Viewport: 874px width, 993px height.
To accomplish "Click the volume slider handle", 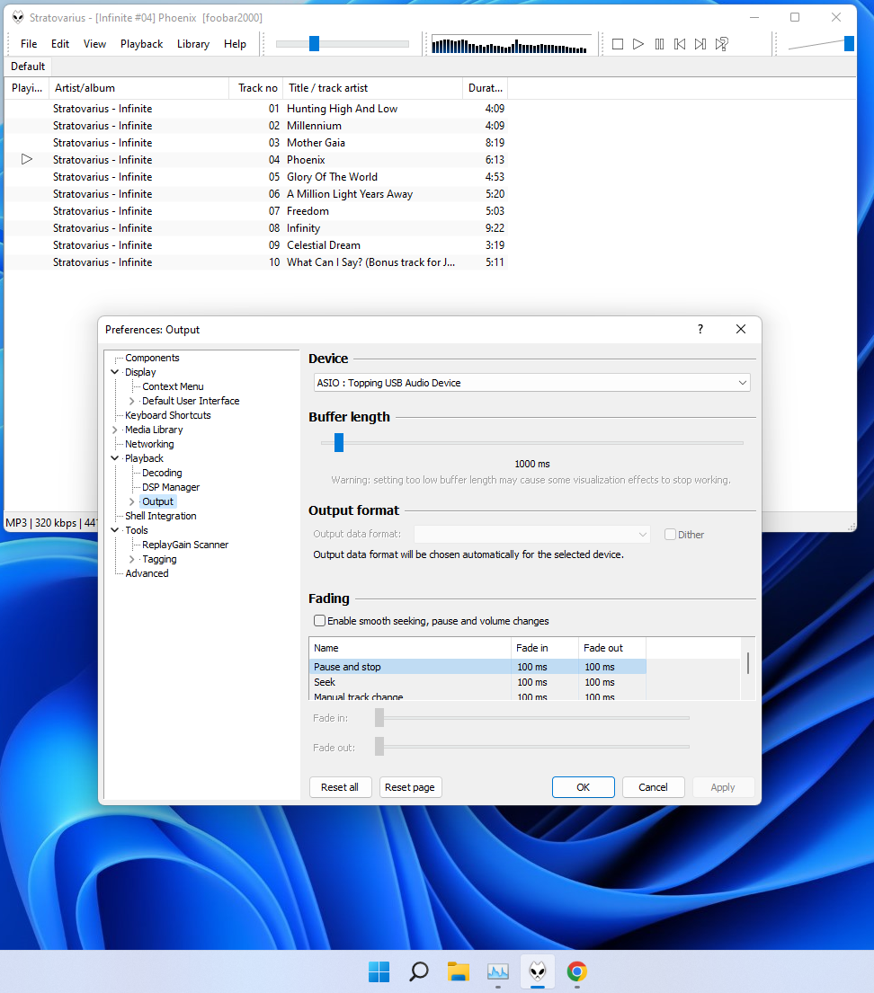I will pos(850,44).
